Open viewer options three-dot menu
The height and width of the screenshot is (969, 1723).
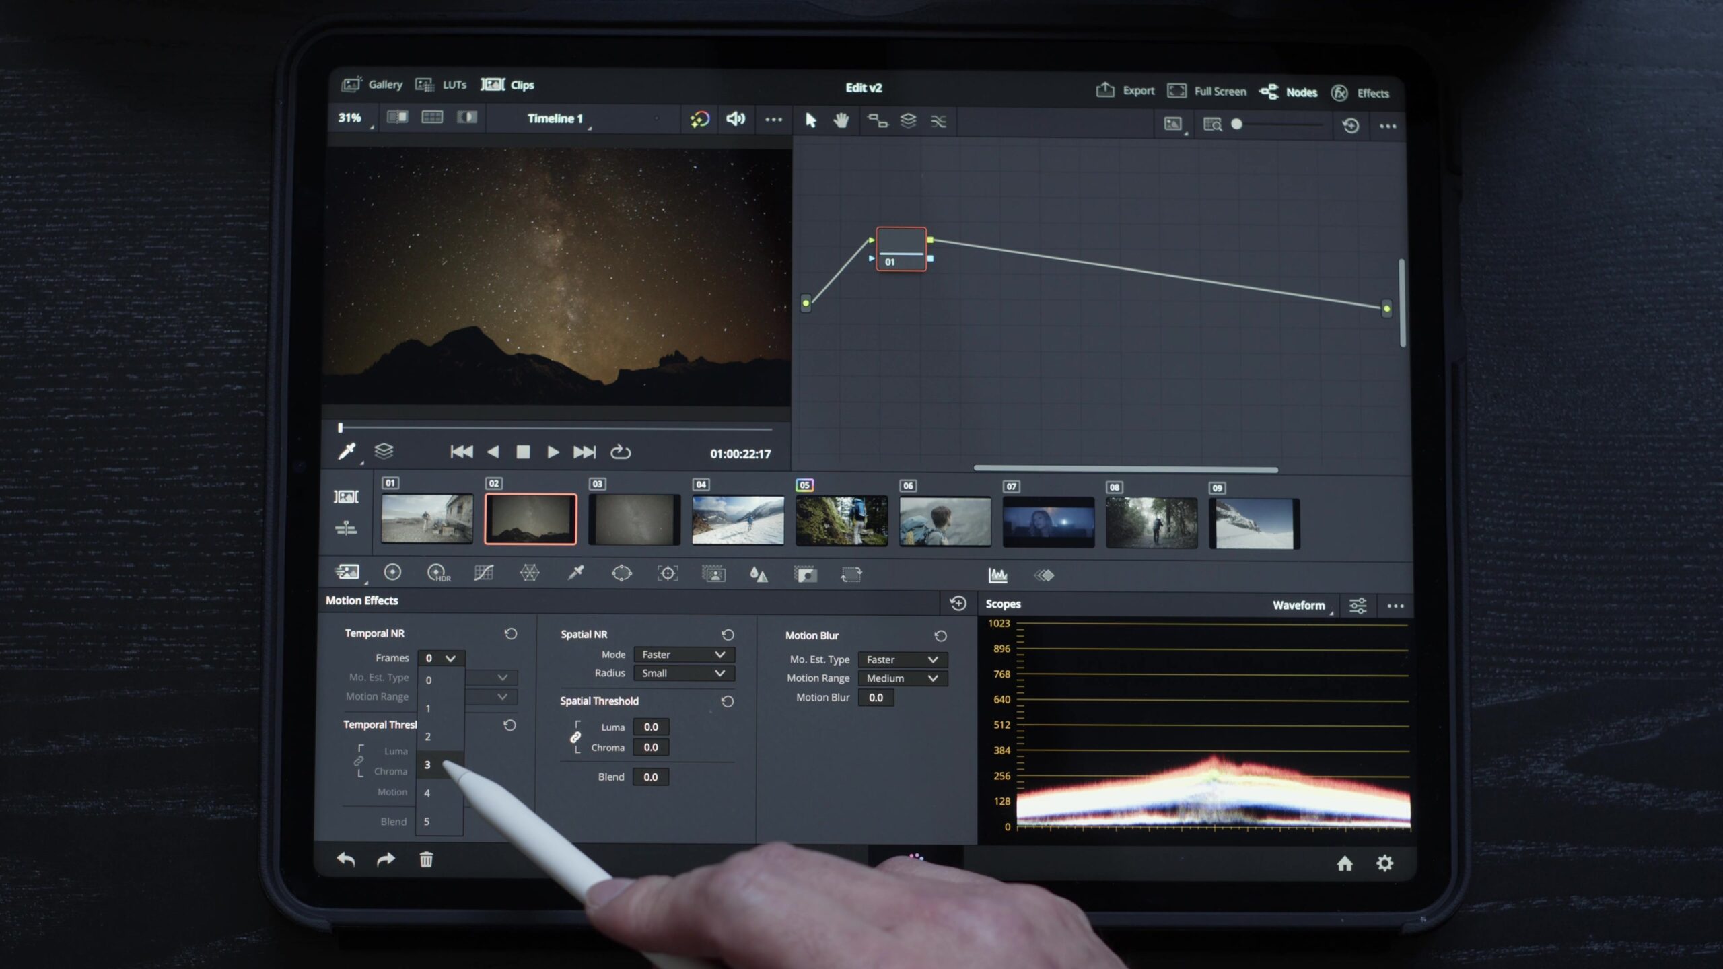click(773, 120)
